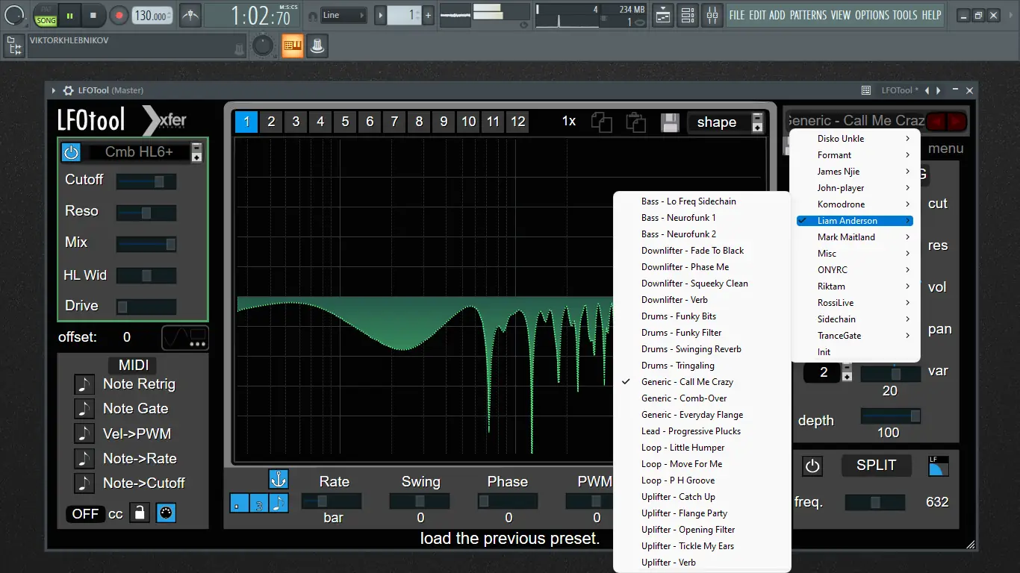The image size is (1020, 573).
Task: Open the PATTERNS menu
Action: (x=807, y=15)
